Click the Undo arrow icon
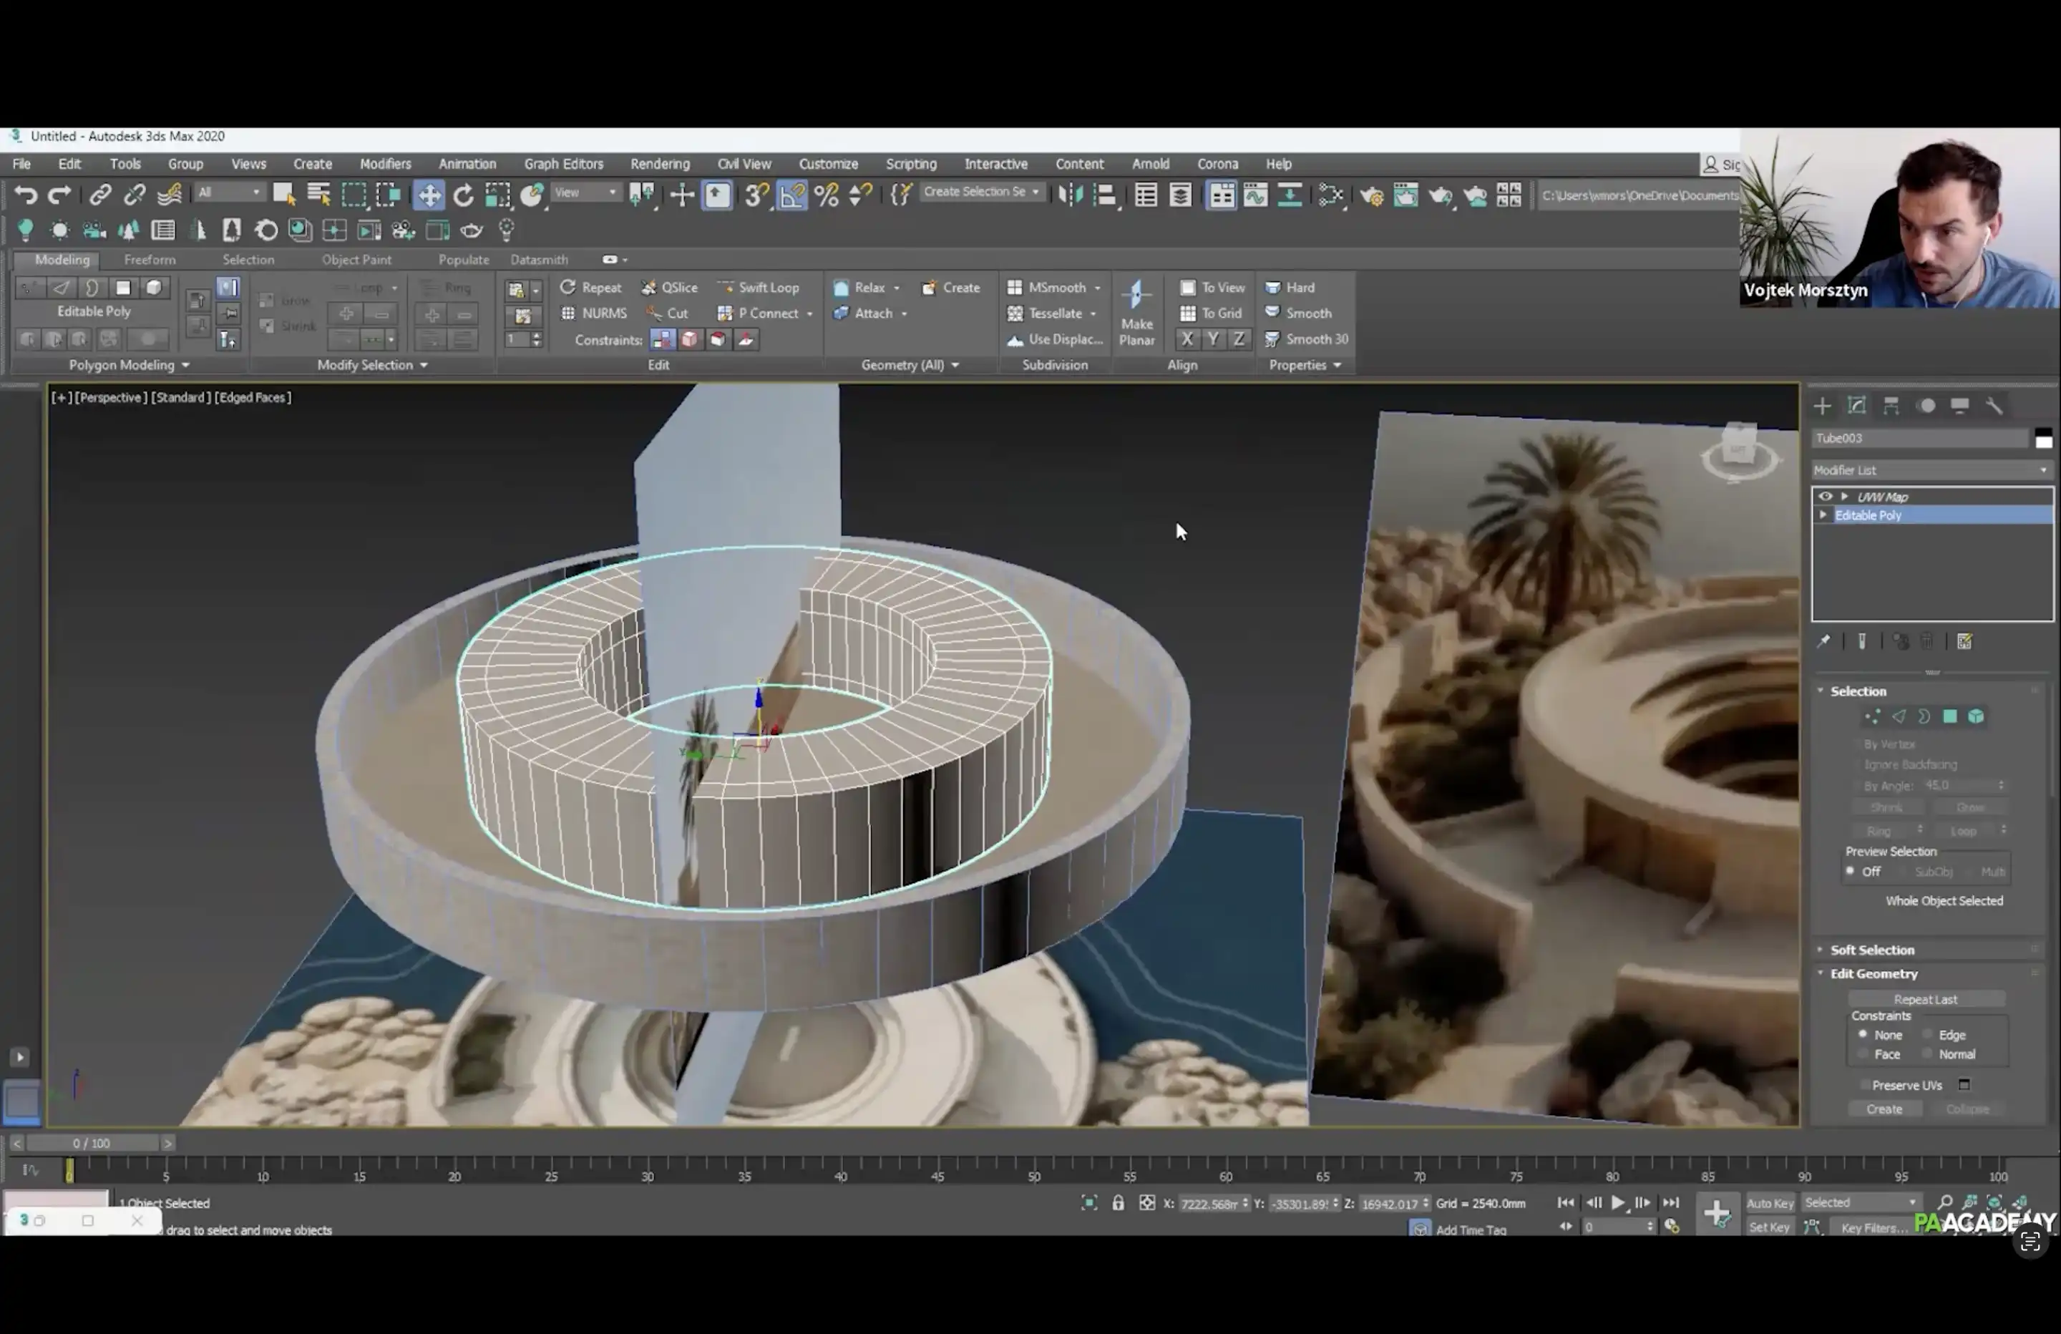The height and width of the screenshot is (1334, 2061). (x=25, y=195)
